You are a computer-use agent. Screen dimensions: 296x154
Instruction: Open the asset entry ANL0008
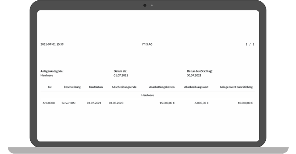point(48,103)
